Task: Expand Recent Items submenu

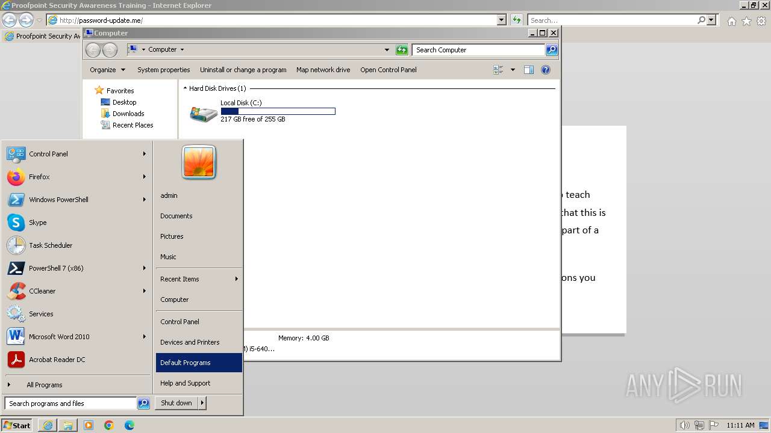Action: 199,279
